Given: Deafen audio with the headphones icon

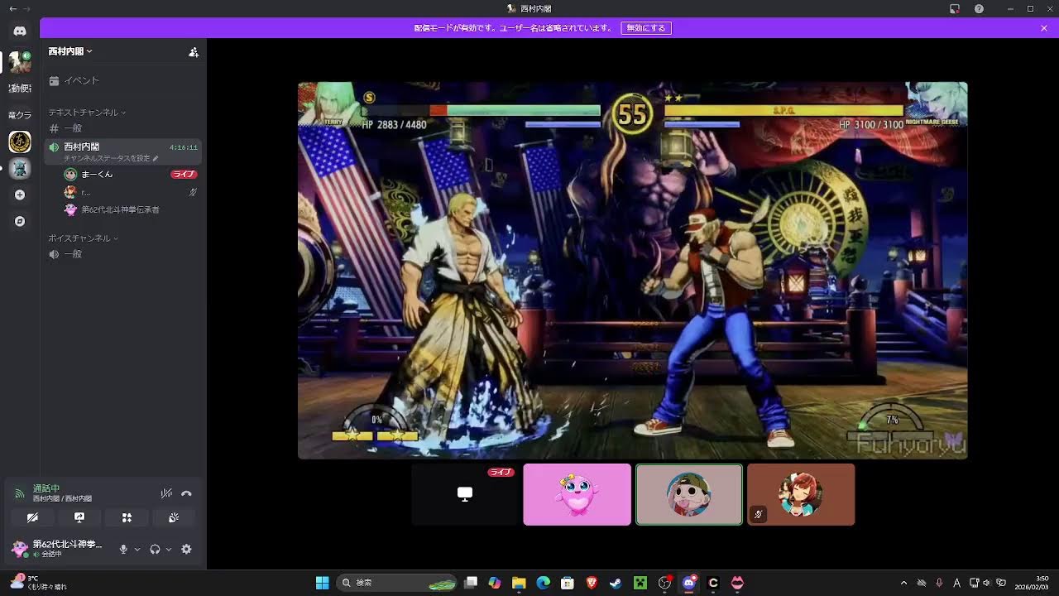Looking at the screenshot, I should (x=155, y=549).
